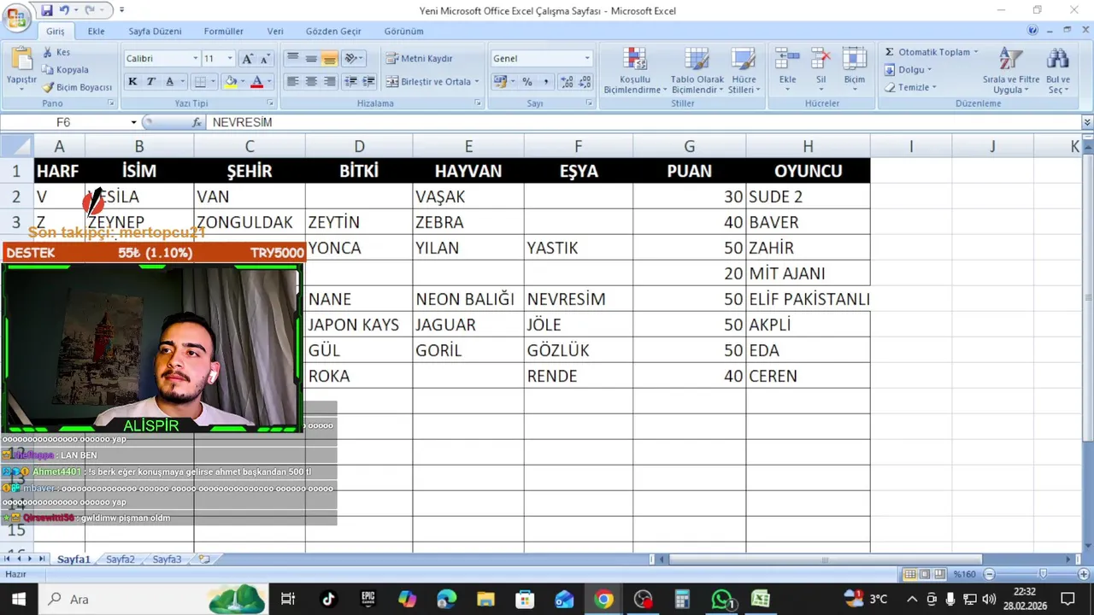Click the Yapıştır paste icon
The image size is (1094, 615).
21,60
